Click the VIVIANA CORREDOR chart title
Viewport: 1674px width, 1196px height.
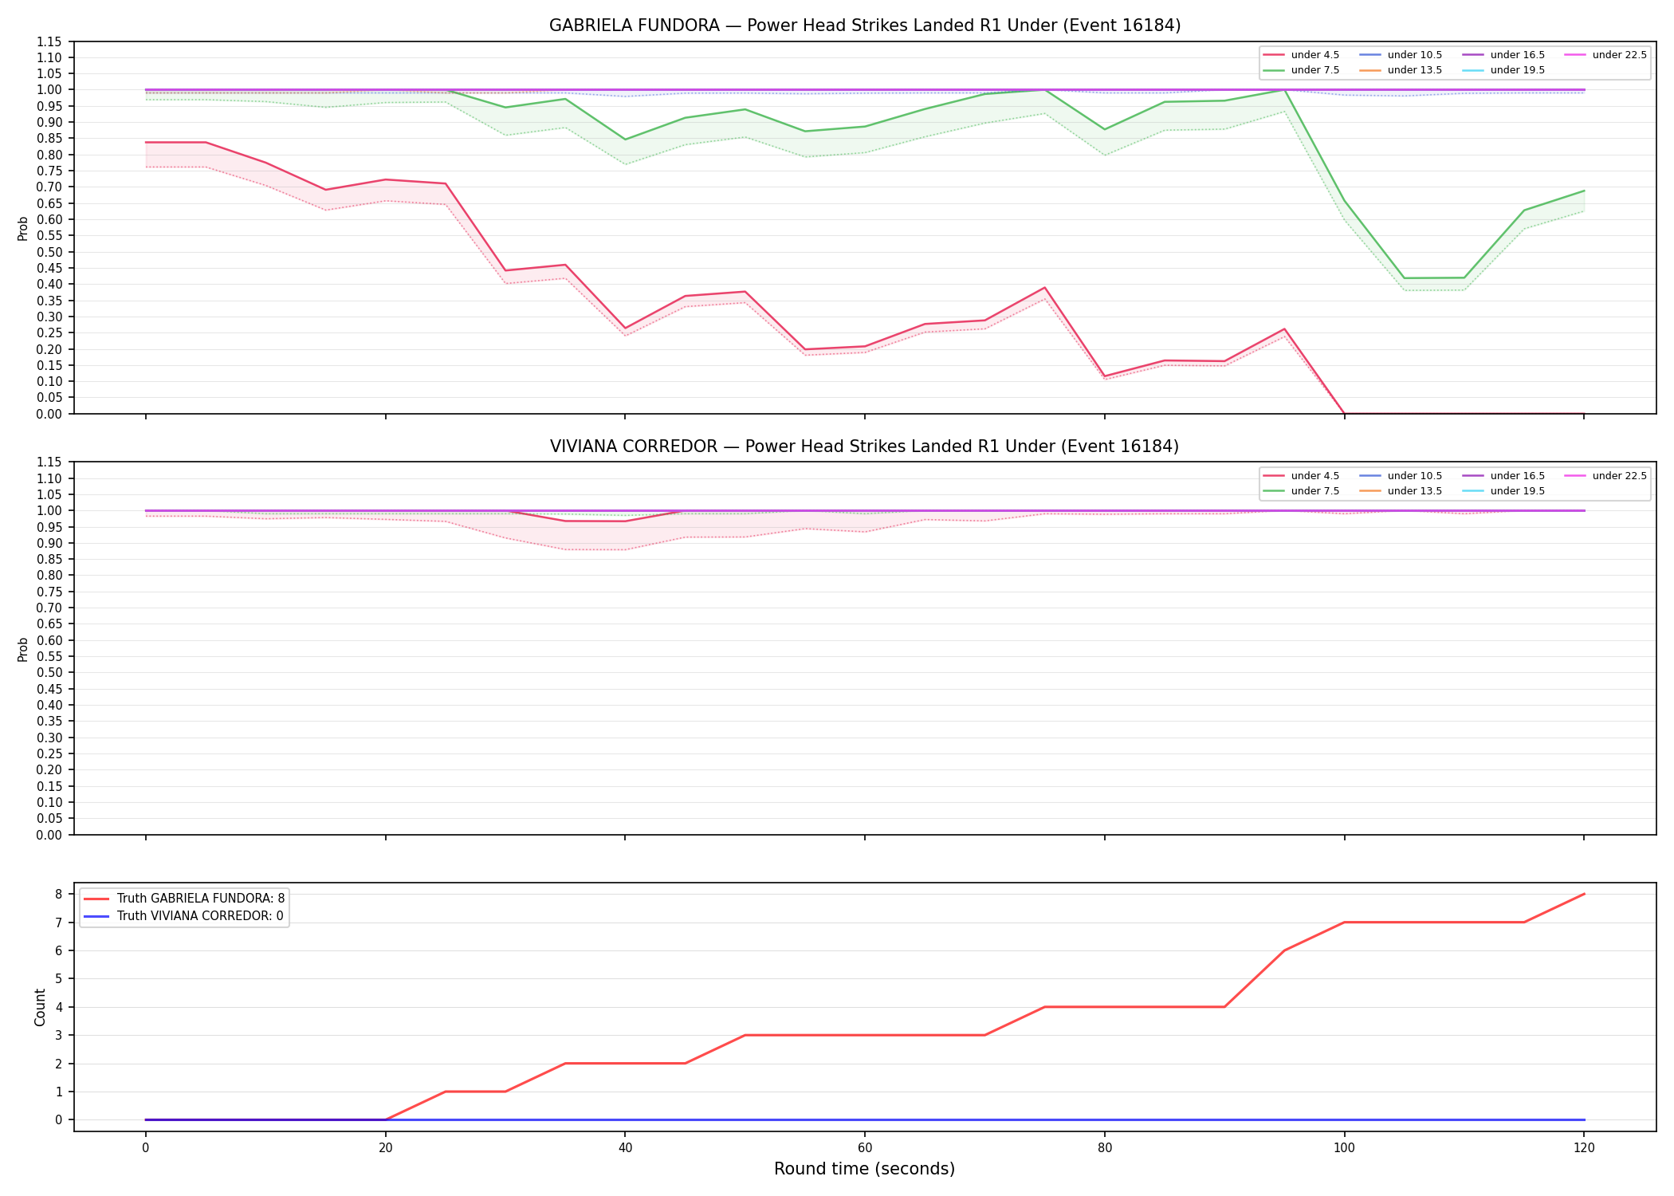coord(864,447)
